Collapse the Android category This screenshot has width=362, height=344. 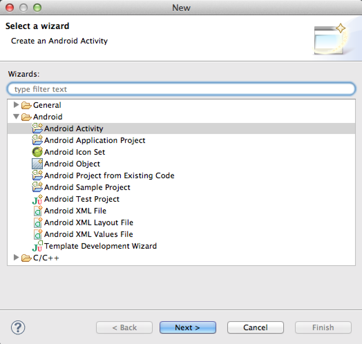click(16, 116)
